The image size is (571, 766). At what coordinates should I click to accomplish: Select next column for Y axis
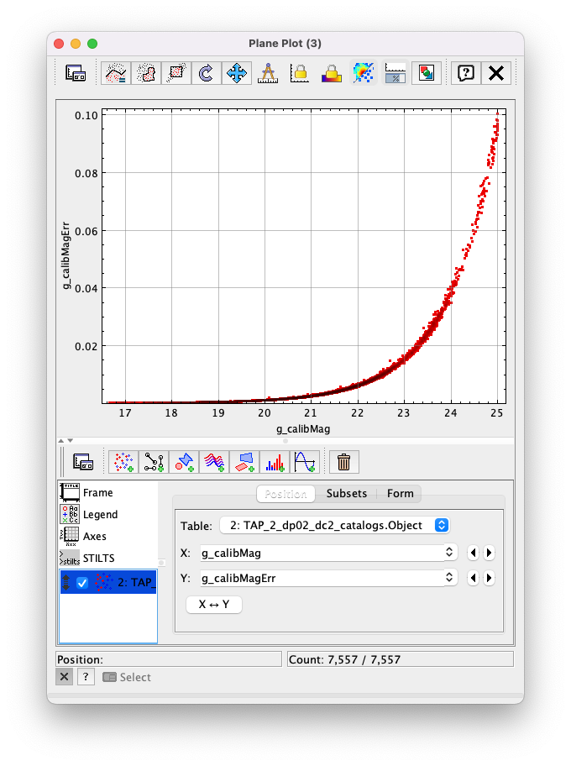coord(489,578)
